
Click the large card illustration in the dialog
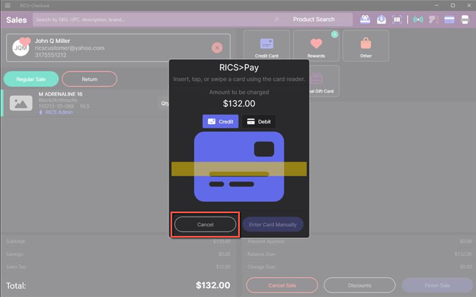(x=239, y=166)
